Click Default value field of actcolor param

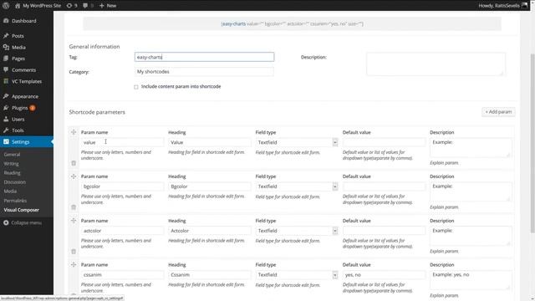(384, 231)
